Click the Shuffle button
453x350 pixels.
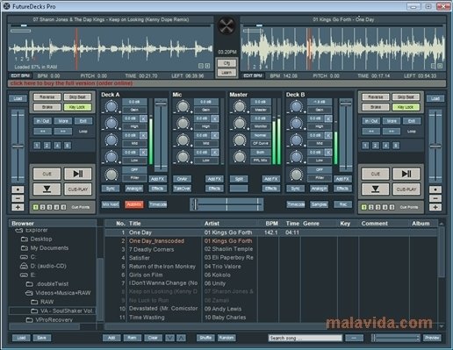(x=205, y=338)
